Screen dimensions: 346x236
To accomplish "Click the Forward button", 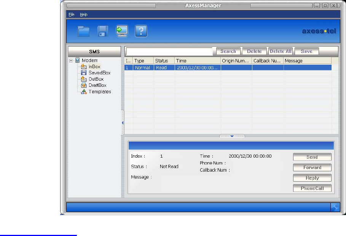I will [312, 167].
